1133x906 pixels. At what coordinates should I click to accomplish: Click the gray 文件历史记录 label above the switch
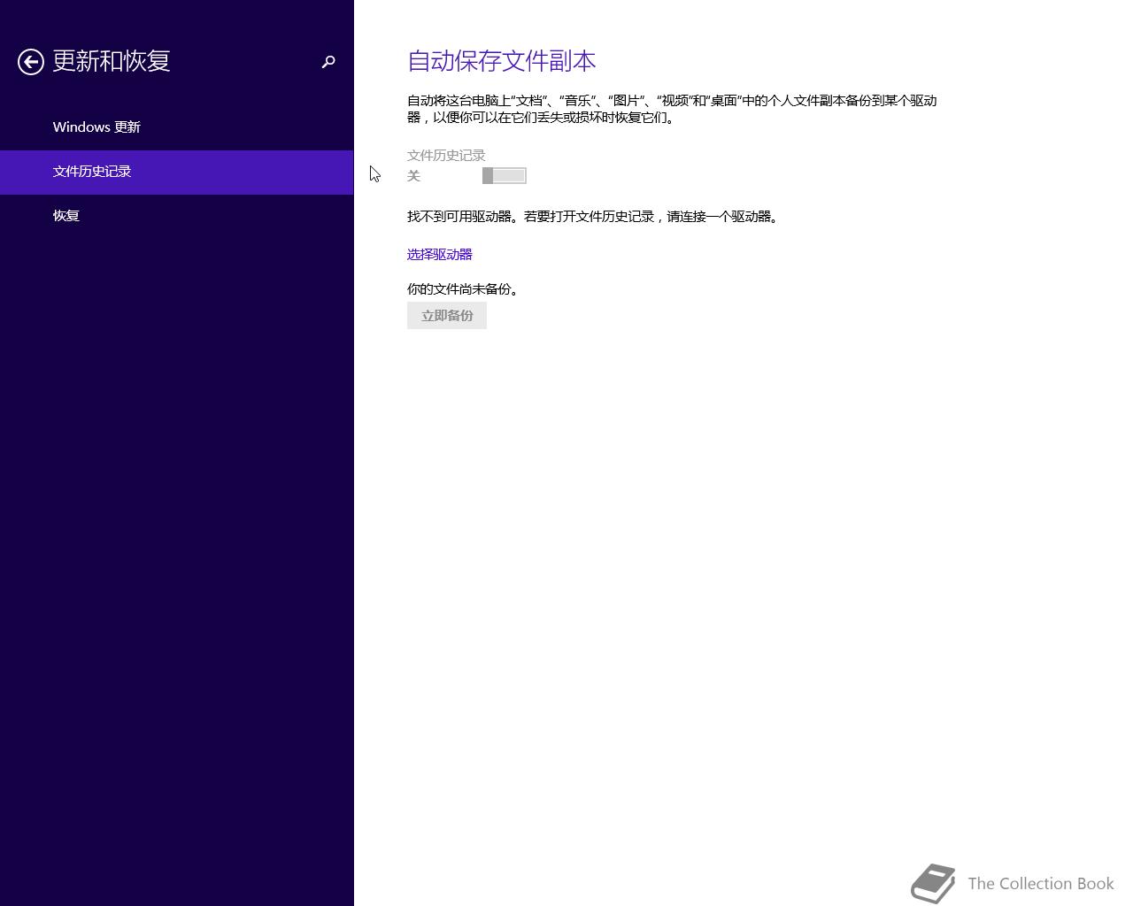(446, 156)
